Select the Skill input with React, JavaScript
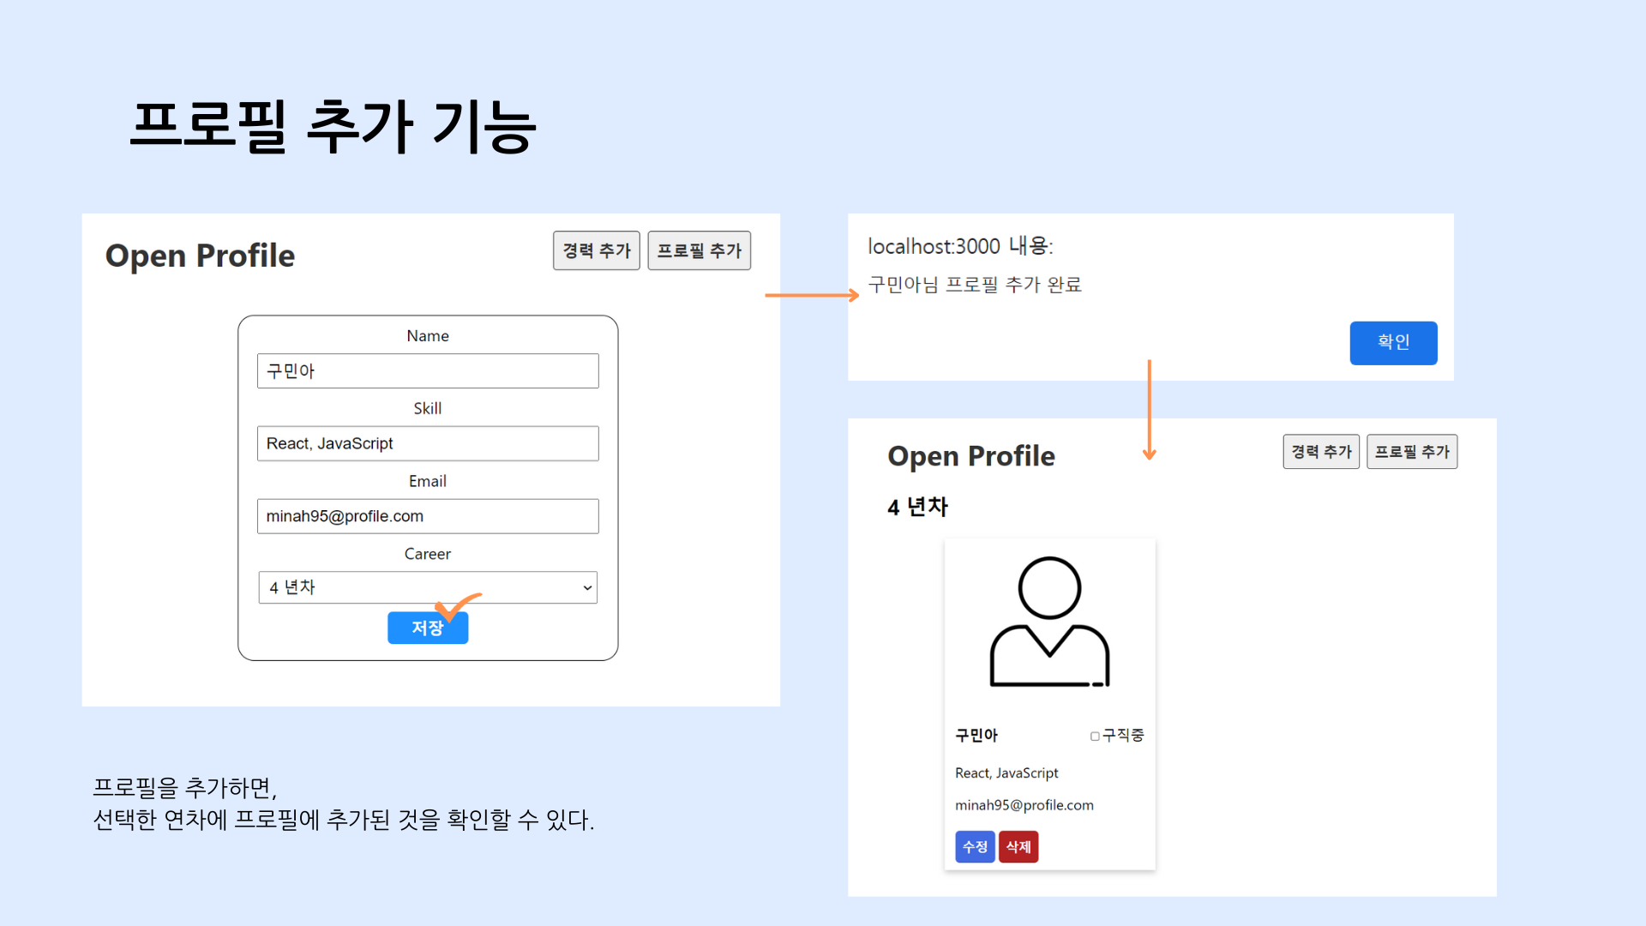Screen dimensions: 1646x926 click(x=427, y=443)
